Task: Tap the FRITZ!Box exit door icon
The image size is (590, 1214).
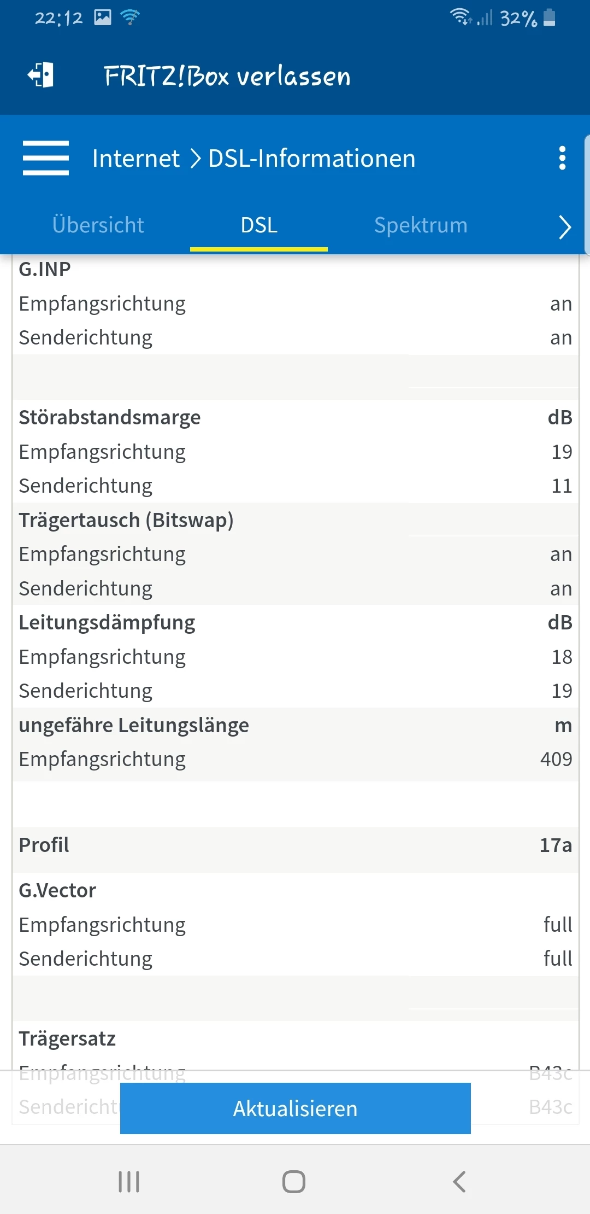Action: click(x=41, y=75)
